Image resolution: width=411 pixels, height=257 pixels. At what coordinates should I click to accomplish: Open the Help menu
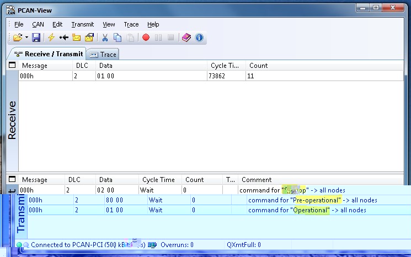pyautogui.click(x=153, y=24)
